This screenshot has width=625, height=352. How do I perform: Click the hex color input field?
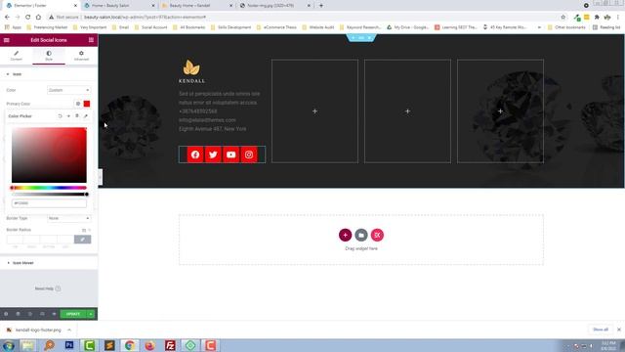49,203
